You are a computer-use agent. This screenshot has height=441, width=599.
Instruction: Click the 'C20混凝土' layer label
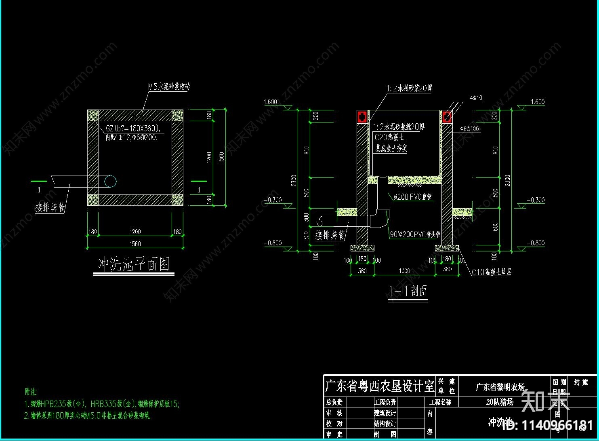click(x=389, y=137)
